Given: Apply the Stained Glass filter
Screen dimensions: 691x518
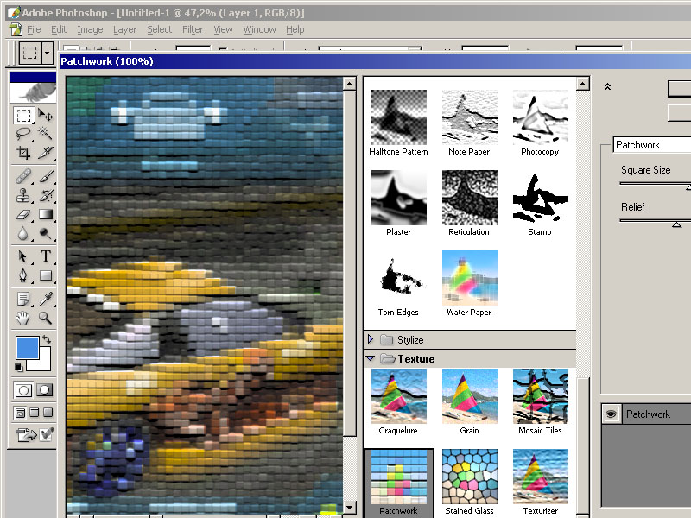Looking at the screenshot, I should (470, 477).
